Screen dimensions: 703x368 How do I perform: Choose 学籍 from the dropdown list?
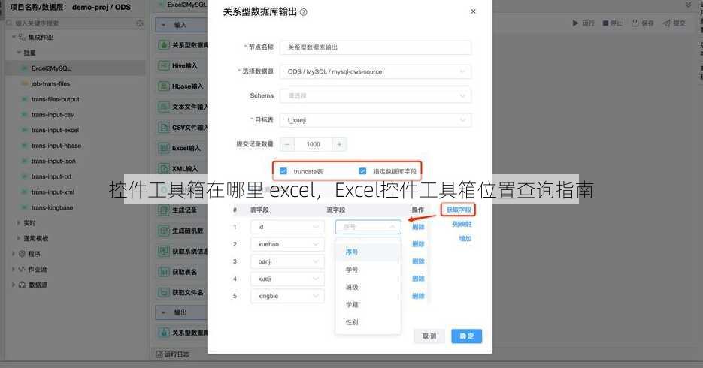[368, 304]
